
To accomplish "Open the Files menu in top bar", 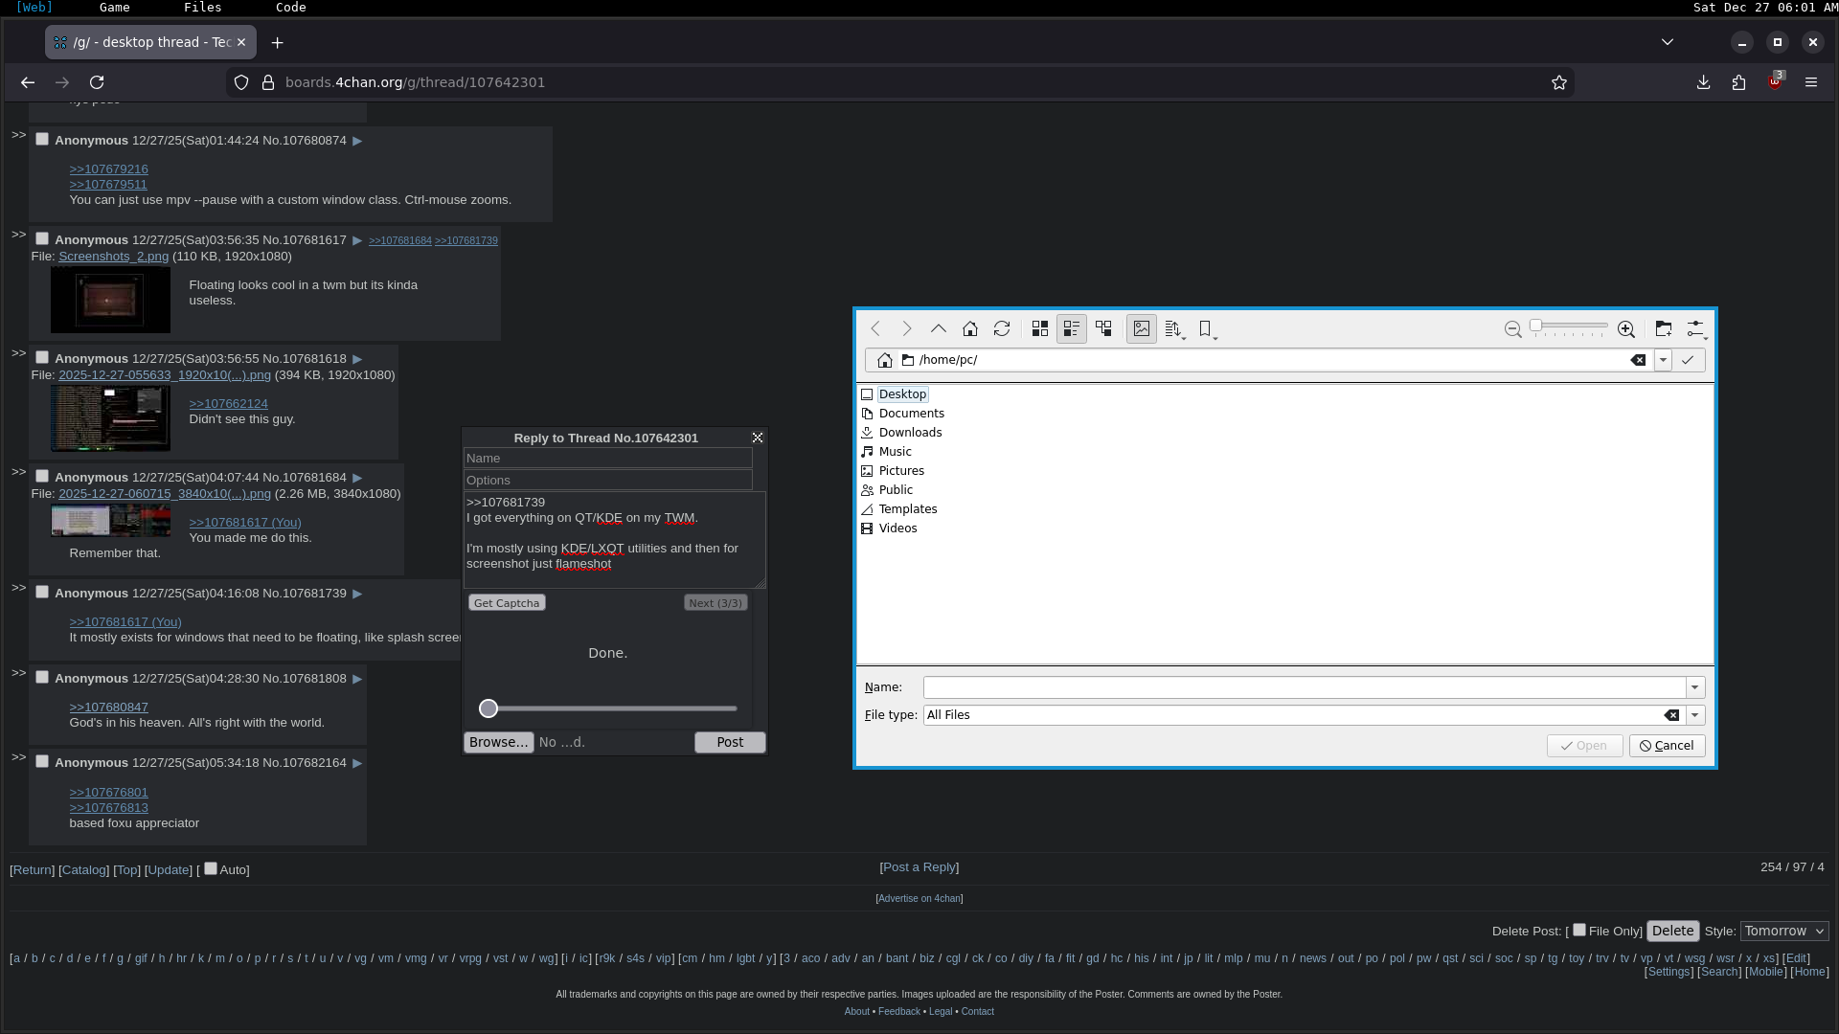I will (202, 8).
